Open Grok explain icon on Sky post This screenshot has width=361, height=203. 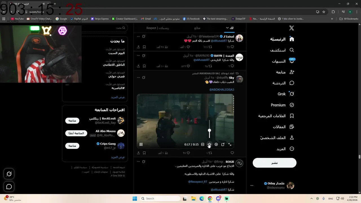(x=144, y=77)
